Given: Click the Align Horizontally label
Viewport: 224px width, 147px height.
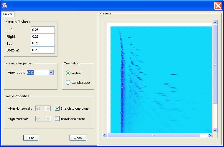Looking at the screenshot, I should [20, 108].
